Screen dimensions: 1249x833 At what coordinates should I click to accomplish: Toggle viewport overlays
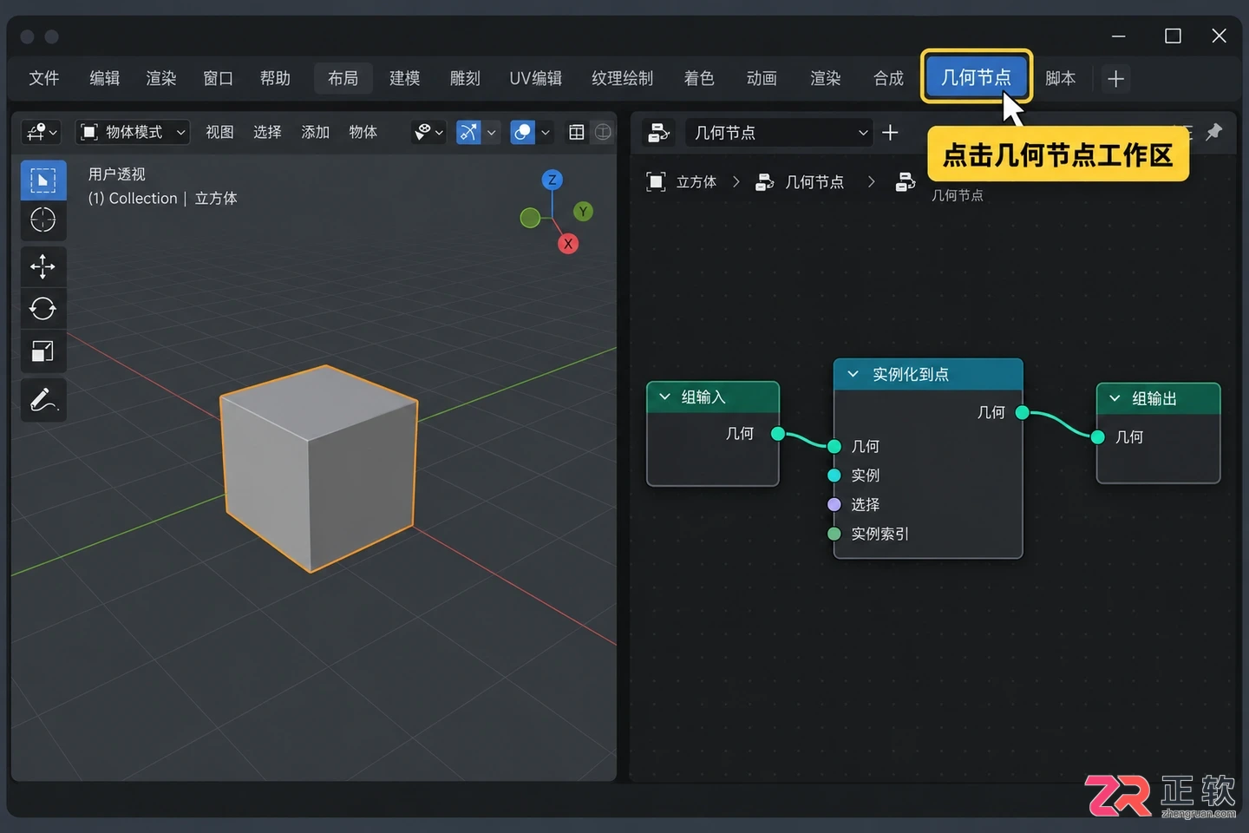522,132
